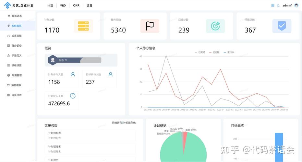The image size is (302, 162).
Task: Click the yellow database icon on 计划总数 card
Action: (83, 26)
